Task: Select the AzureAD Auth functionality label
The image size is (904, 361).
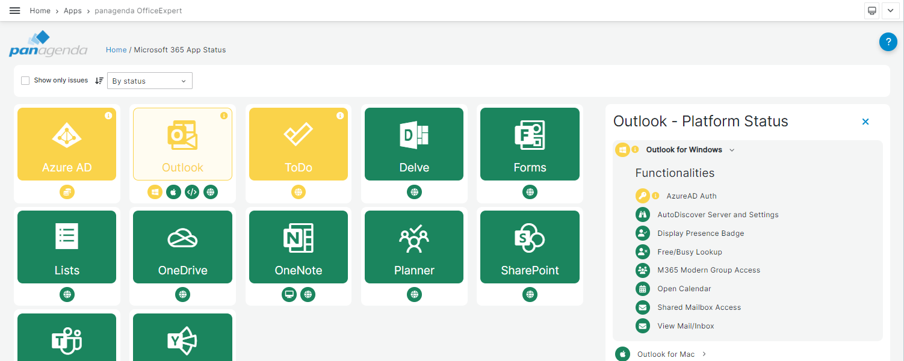Action: [691, 196]
